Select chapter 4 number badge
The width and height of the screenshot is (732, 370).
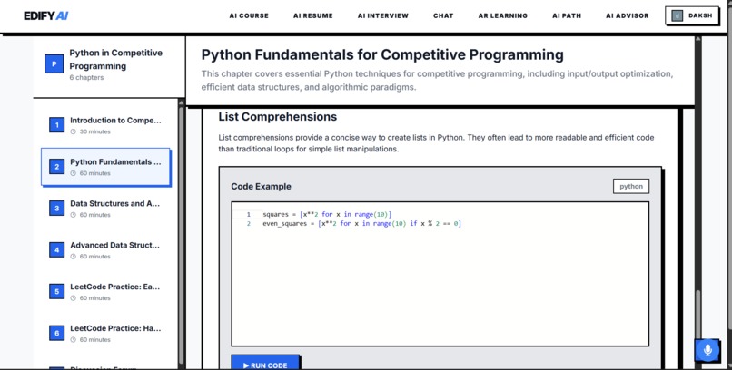tap(57, 249)
